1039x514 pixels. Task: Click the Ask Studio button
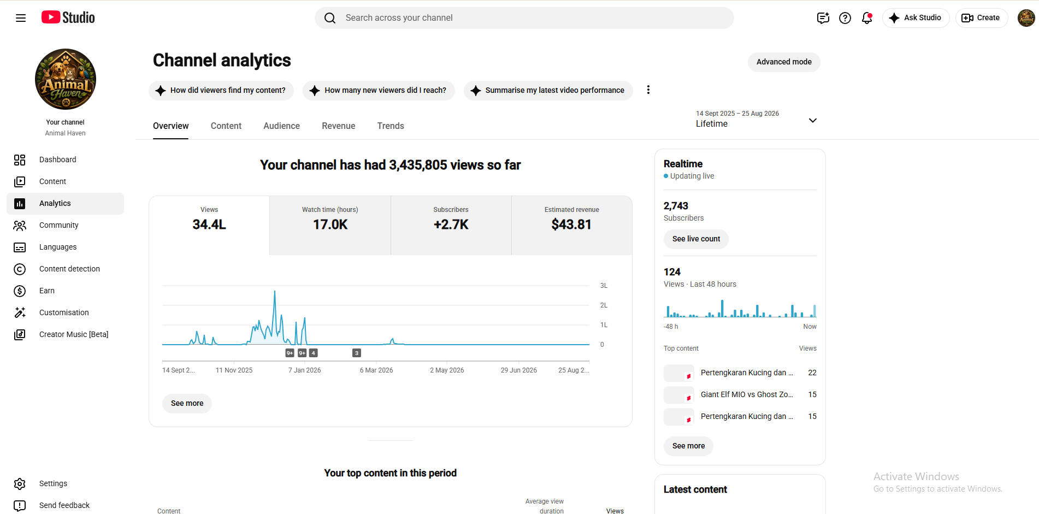coord(916,18)
